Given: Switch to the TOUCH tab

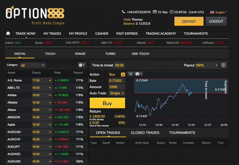Looking at the screenshot, I should point(50,54).
